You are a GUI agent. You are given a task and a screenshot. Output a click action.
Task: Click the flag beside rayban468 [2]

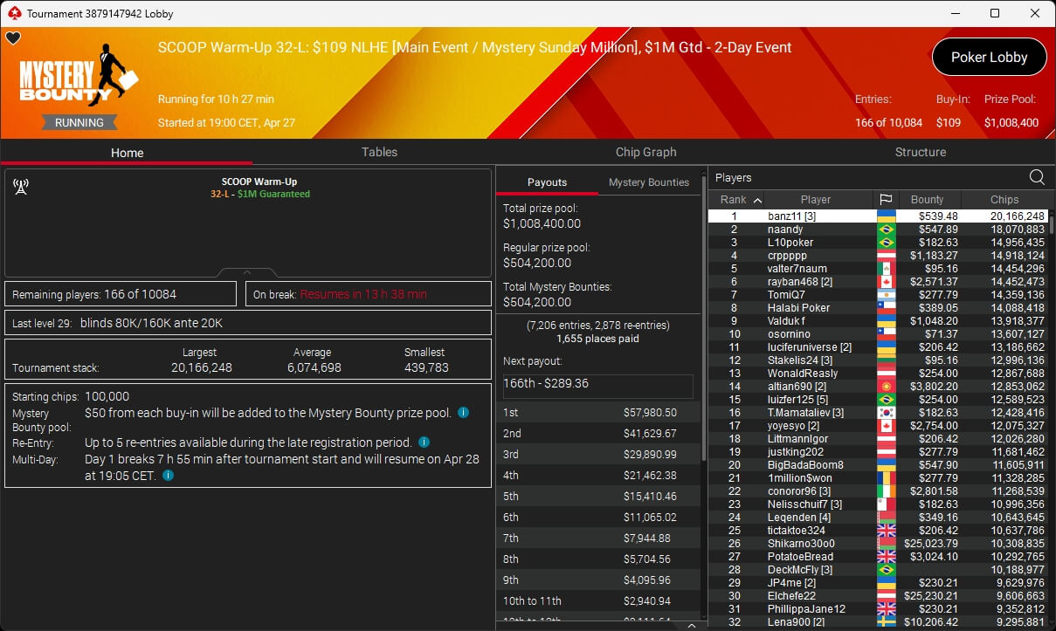click(x=886, y=282)
